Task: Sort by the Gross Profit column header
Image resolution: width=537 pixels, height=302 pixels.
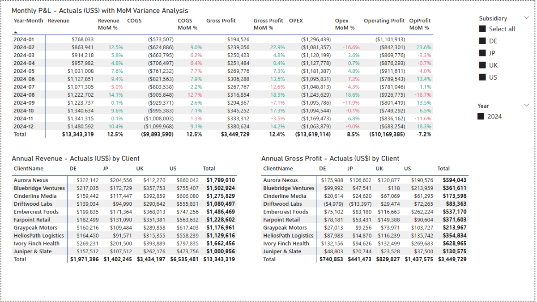Action: coord(221,21)
